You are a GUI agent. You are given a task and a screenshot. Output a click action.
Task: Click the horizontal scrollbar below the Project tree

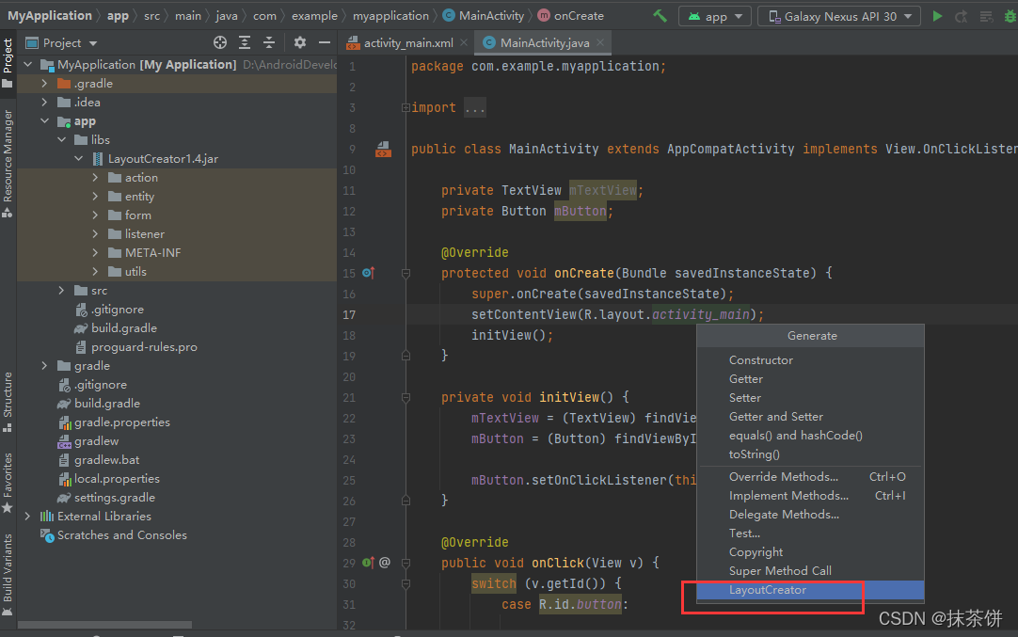pos(105,623)
